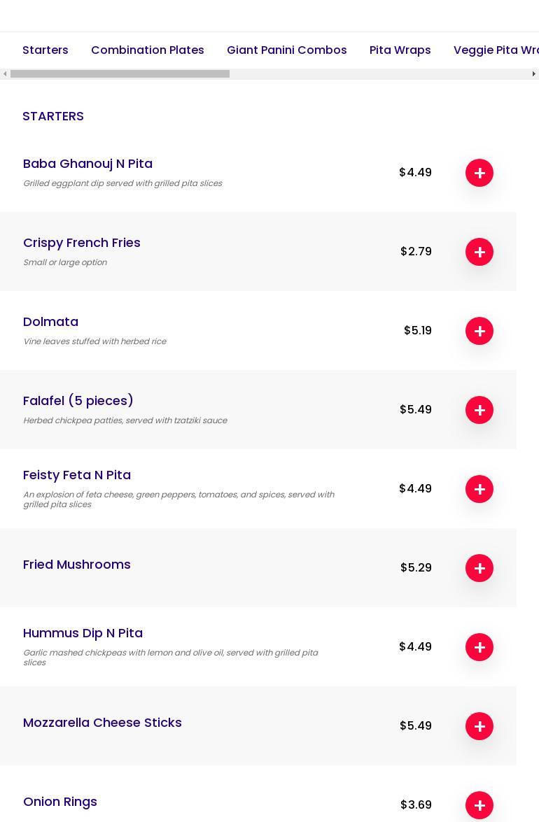Switch to the Starters category tab
The height and width of the screenshot is (822, 539).
[x=45, y=50]
